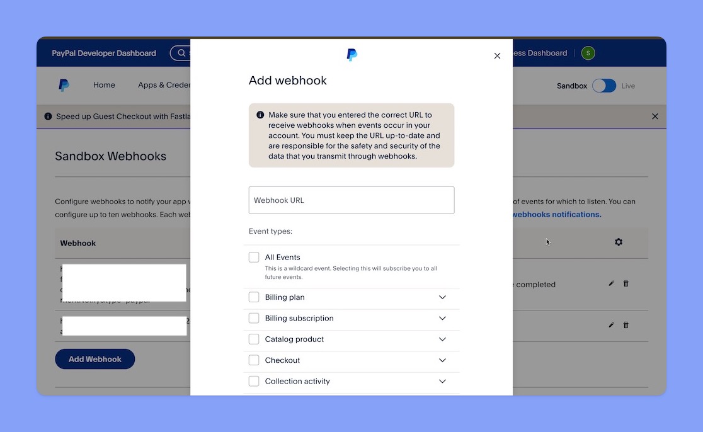Check the Billing plan checkbox

[254, 297]
